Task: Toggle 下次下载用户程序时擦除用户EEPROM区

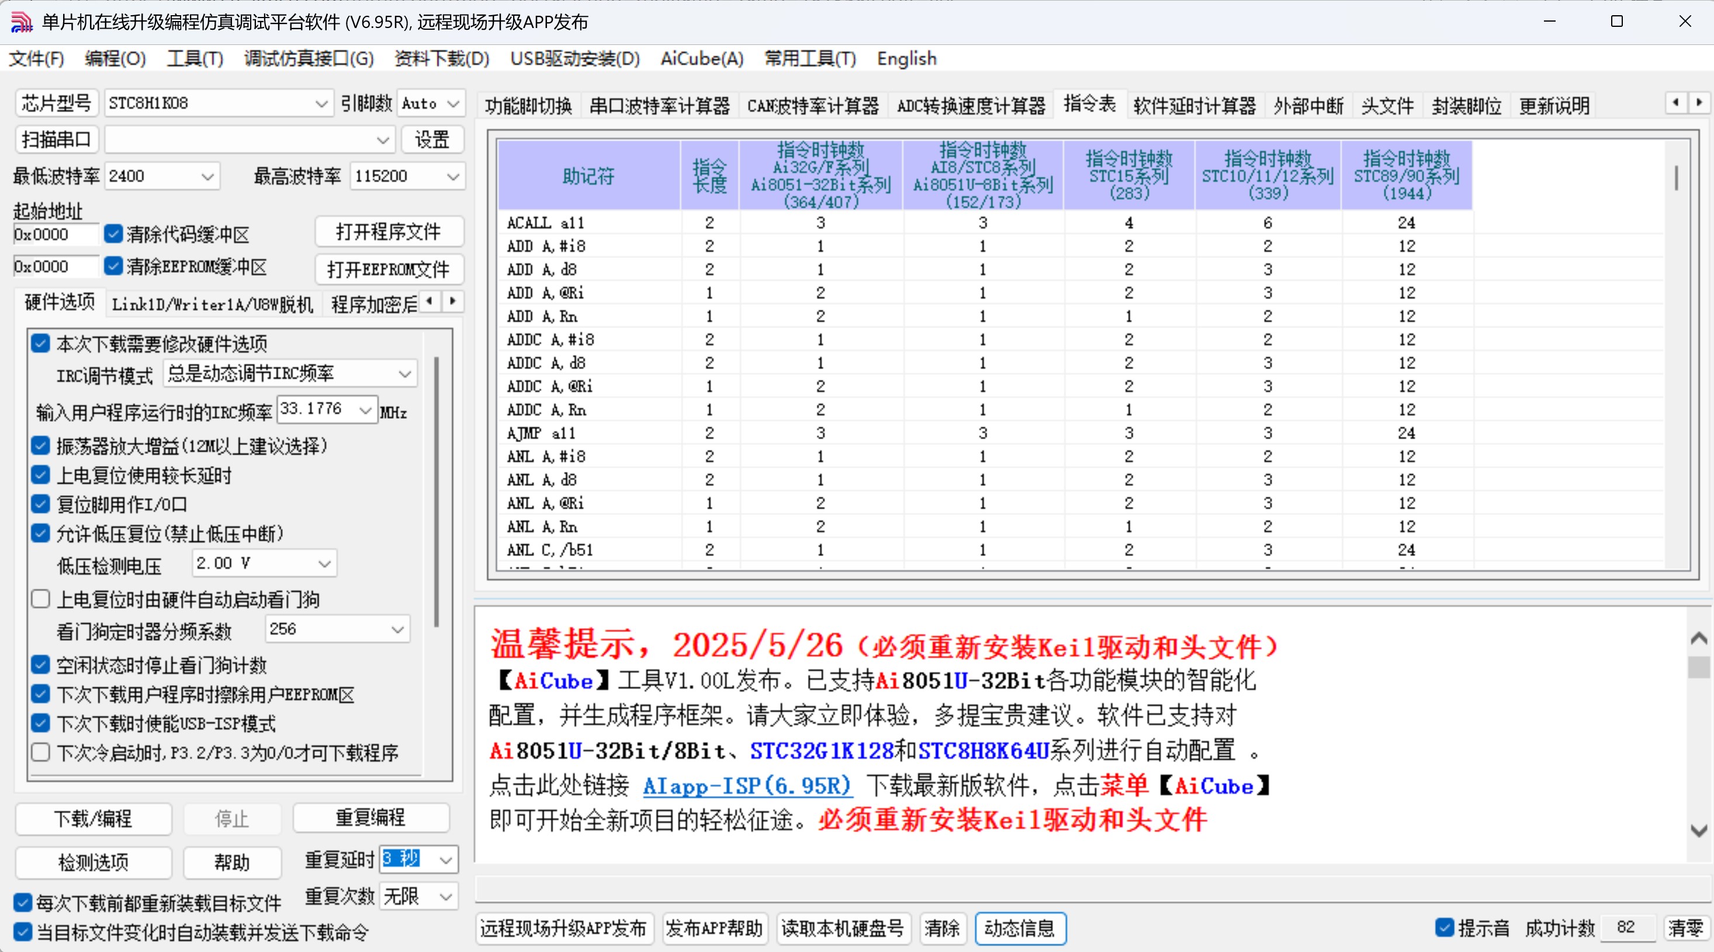Action: [x=40, y=694]
